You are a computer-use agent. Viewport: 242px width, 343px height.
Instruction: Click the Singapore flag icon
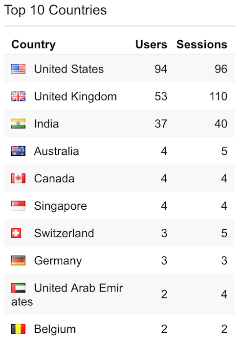(x=18, y=206)
